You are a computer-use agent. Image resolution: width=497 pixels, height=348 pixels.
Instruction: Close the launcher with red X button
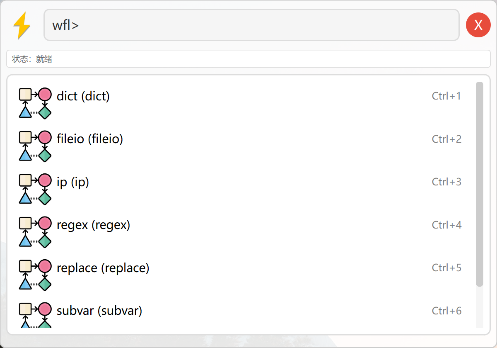478,25
